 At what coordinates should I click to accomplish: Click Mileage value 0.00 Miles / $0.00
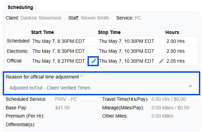[170, 108]
